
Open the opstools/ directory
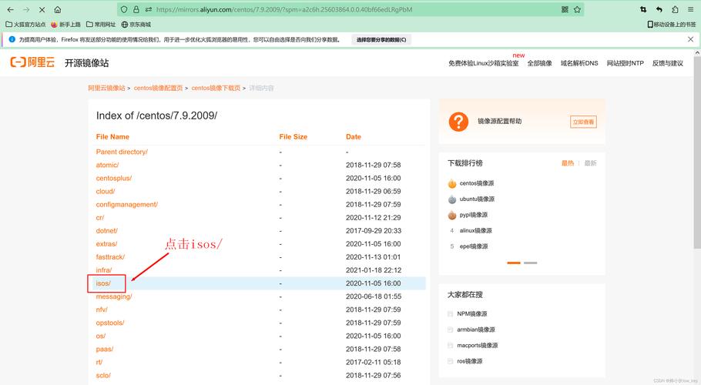point(110,323)
